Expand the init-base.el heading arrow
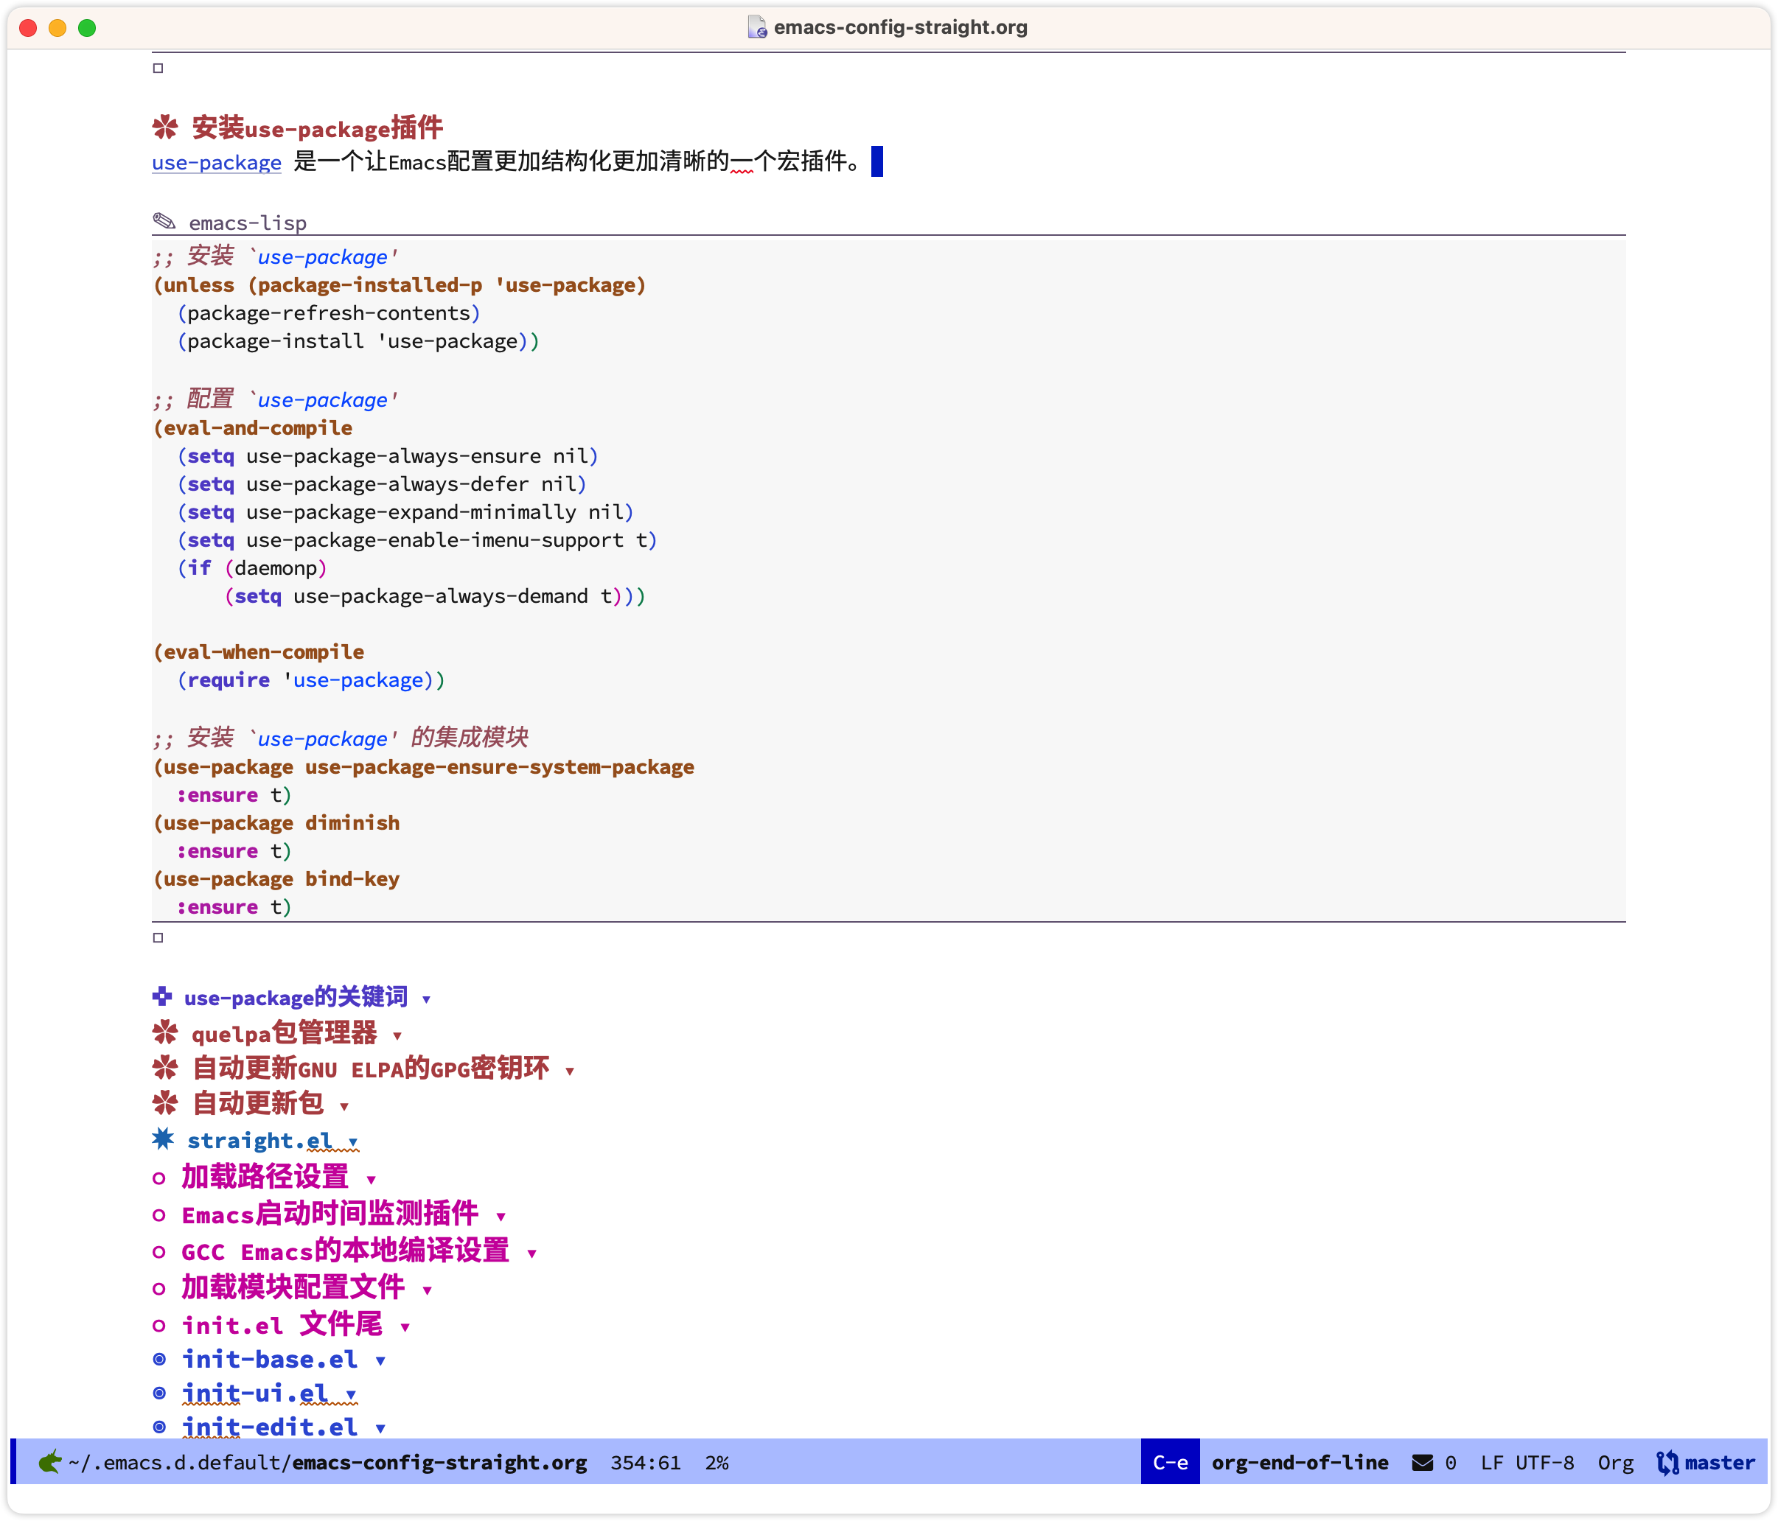The height and width of the screenshot is (1521, 1778). coord(381,1361)
